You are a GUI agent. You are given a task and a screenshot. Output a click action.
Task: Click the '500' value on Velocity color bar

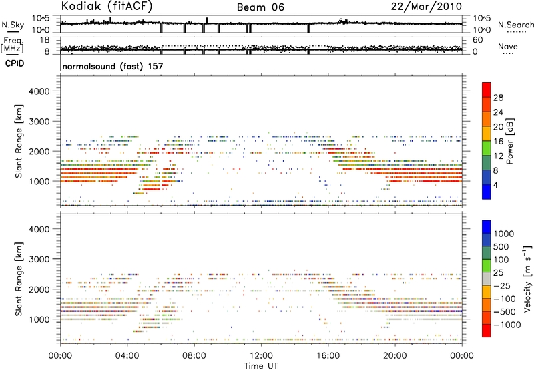[501, 247]
